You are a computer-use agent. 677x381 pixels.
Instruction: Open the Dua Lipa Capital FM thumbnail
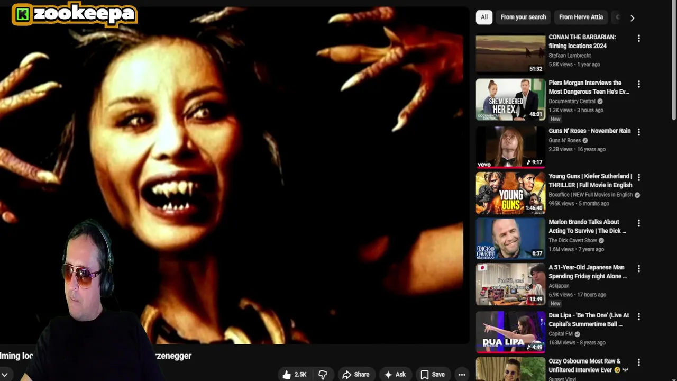510,332
